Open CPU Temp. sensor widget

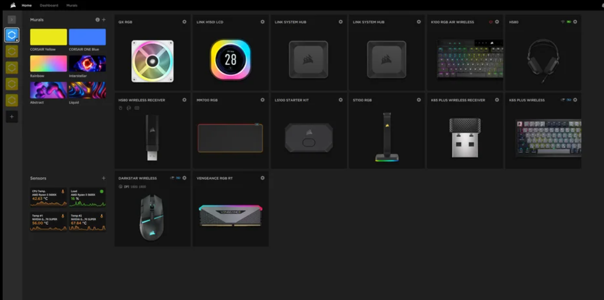coord(49,197)
